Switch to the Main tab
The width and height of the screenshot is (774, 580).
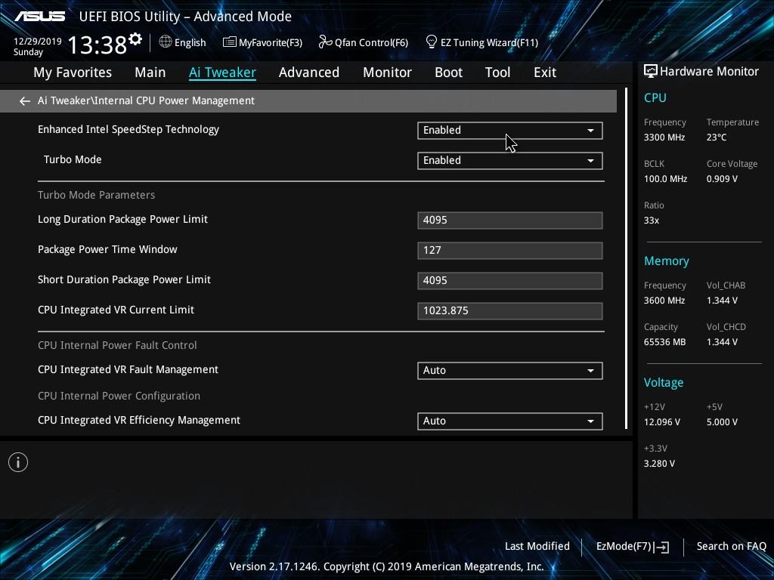pyautogui.click(x=150, y=72)
